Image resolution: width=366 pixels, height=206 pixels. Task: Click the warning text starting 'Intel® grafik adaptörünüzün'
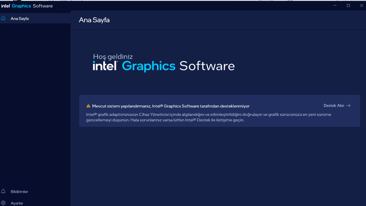click(209, 117)
